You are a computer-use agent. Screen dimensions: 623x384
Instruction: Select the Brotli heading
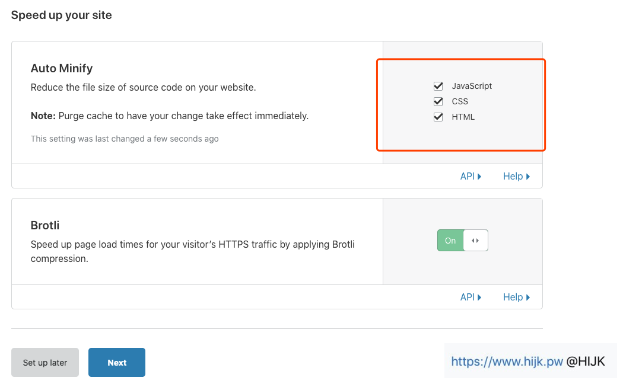[x=45, y=225]
